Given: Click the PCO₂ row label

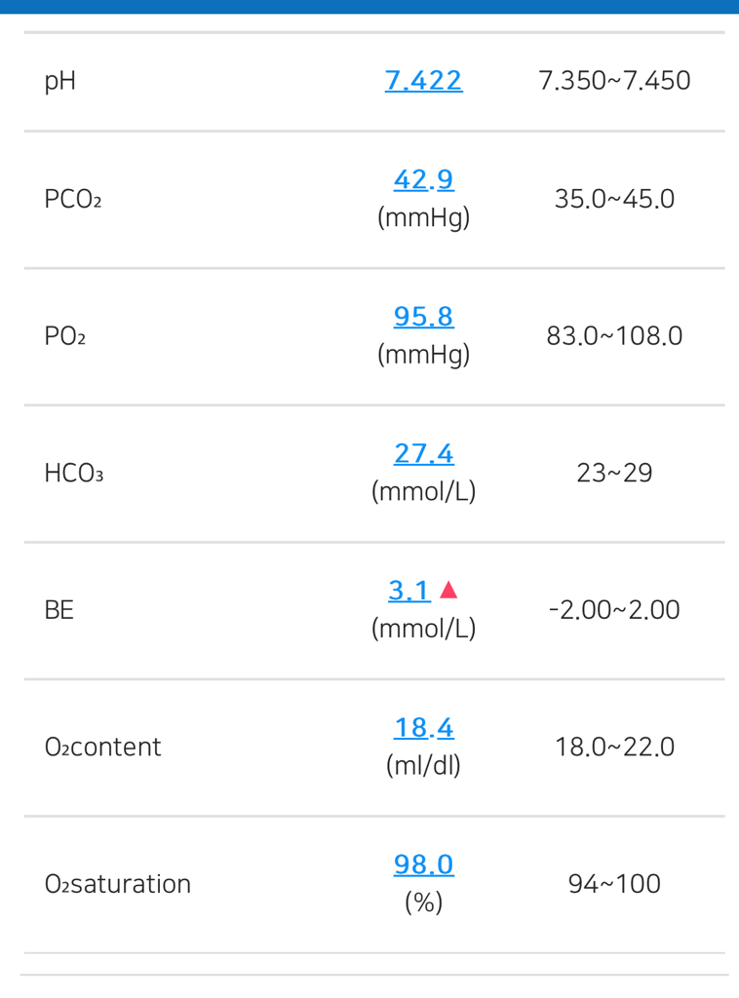Looking at the screenshot, I should click(x=72, y=200).
